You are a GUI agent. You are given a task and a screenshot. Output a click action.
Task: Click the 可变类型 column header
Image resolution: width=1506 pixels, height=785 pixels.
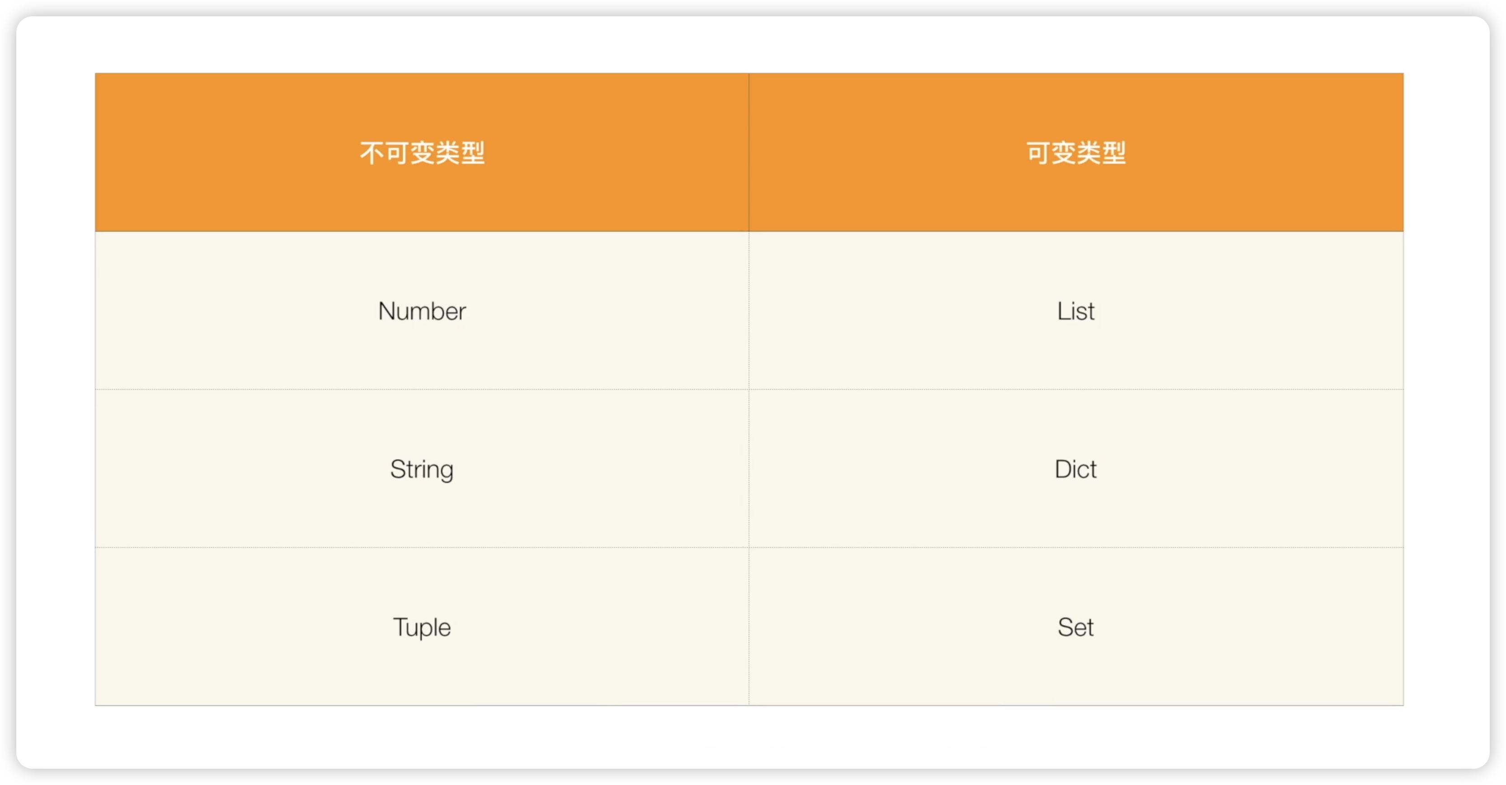(1076, 153)
